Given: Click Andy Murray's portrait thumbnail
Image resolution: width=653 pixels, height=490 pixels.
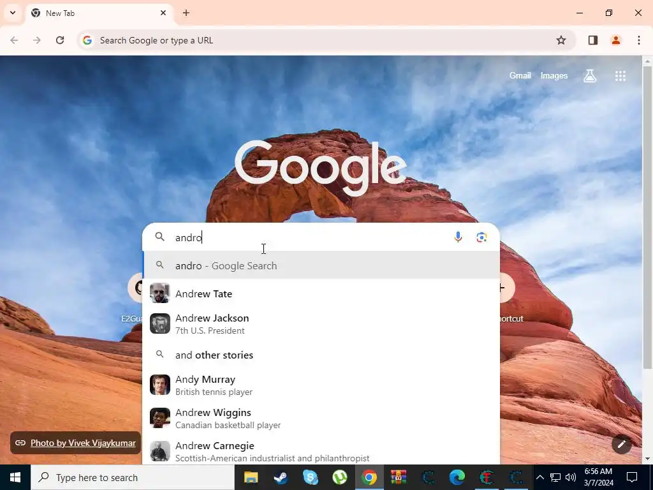Looking at the screenshot, I should (160, 385).
